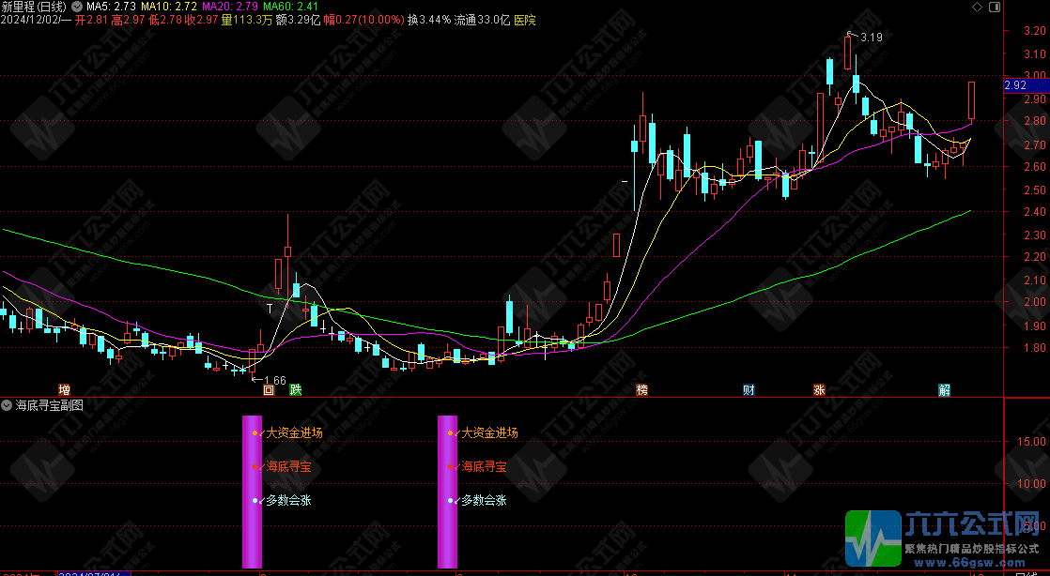Click the second purple signal bar

point(447,492)
